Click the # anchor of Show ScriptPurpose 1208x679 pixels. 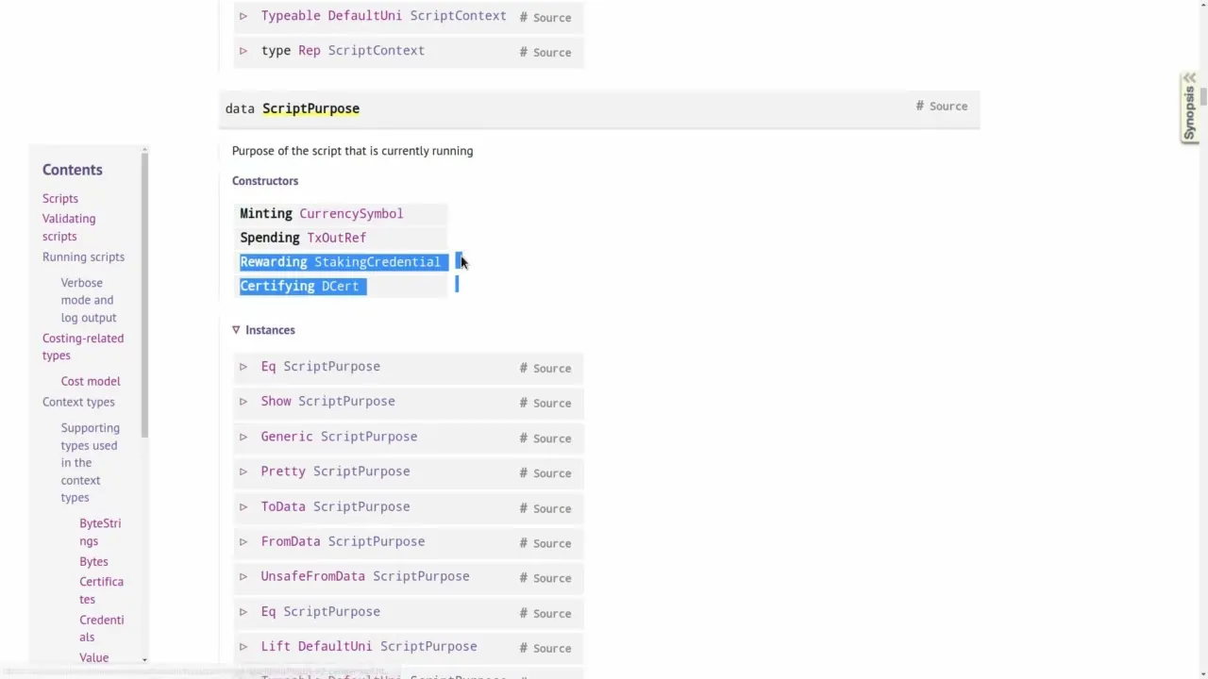click(x=523, y=403)
